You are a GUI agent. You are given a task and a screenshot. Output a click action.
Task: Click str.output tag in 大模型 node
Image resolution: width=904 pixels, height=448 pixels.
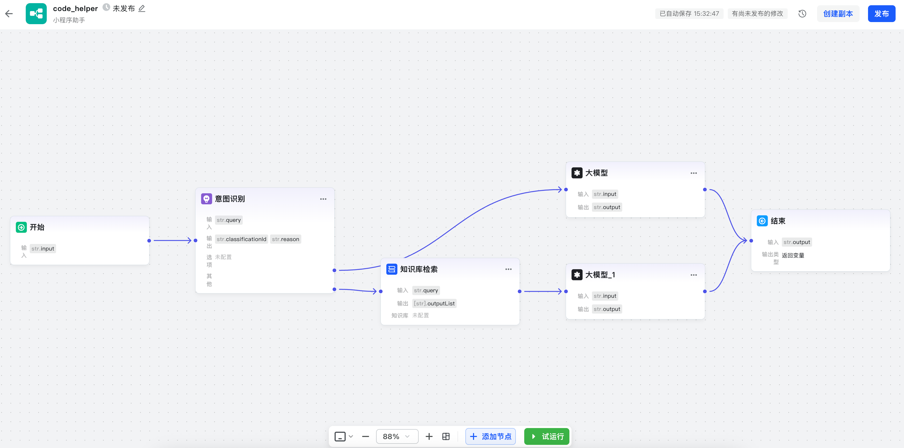[607, 207]
